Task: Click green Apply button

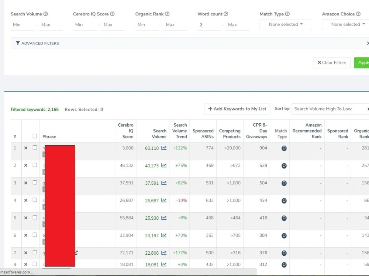Action: point(362,63)
